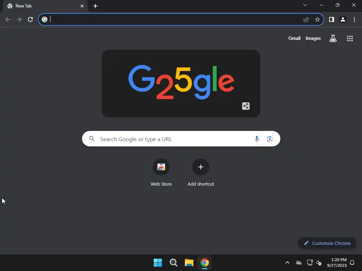Open Chrome's three-dot menu
The image size is (362, 271).
coord(354,19)
